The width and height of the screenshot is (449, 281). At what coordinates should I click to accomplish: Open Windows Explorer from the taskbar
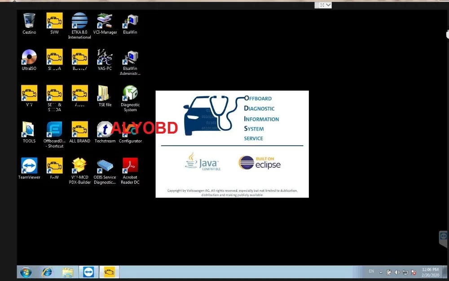coord(68,272)
